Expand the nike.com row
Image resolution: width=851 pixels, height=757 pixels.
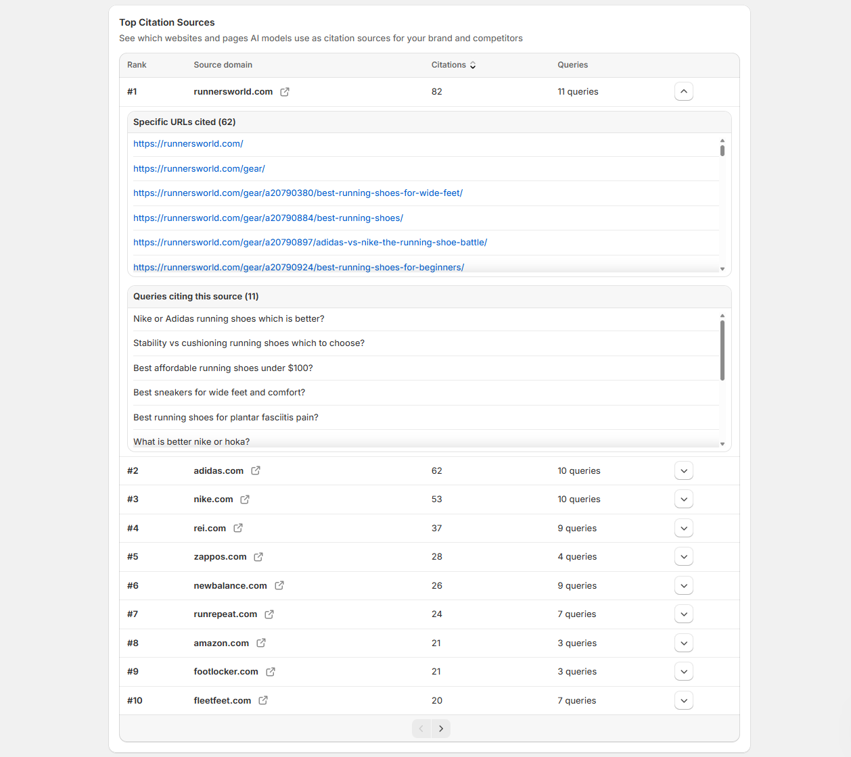coord(684,499)
